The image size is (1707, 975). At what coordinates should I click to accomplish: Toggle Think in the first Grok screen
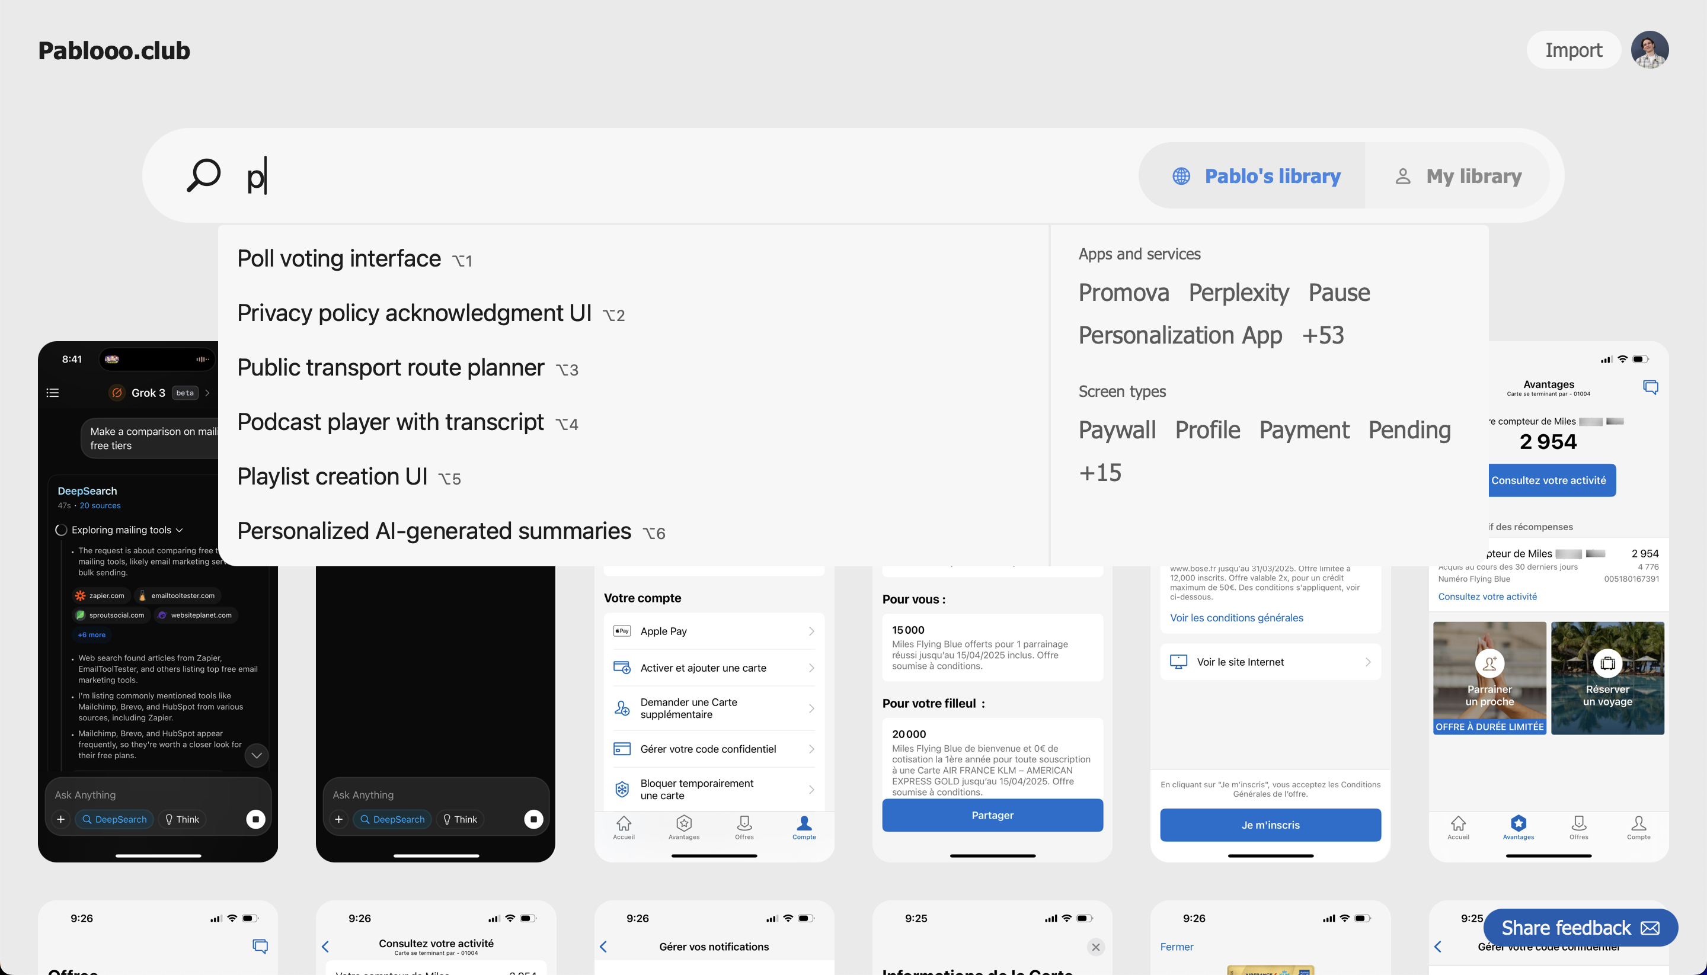pyautogui.click(x=182, y=819)
